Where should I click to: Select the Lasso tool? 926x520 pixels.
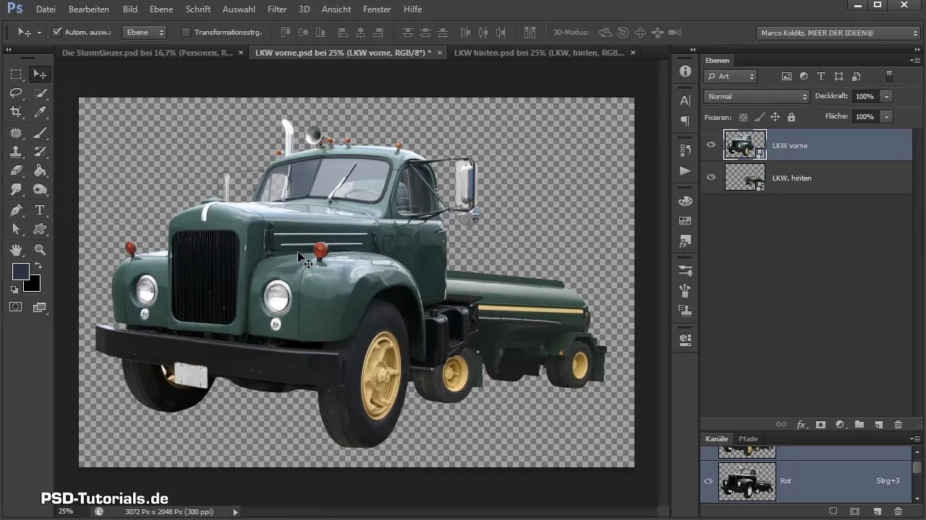click(16, 93)
